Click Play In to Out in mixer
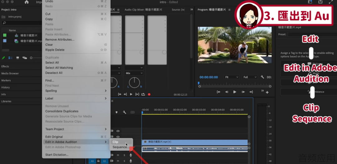Viewport: 337px width, 164px height. (x=137, y=94)
